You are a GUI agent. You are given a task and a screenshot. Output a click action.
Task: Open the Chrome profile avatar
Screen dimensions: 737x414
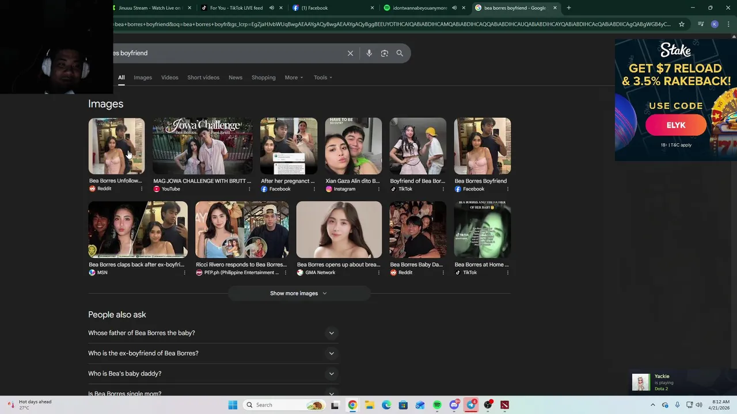pos(715,24)
